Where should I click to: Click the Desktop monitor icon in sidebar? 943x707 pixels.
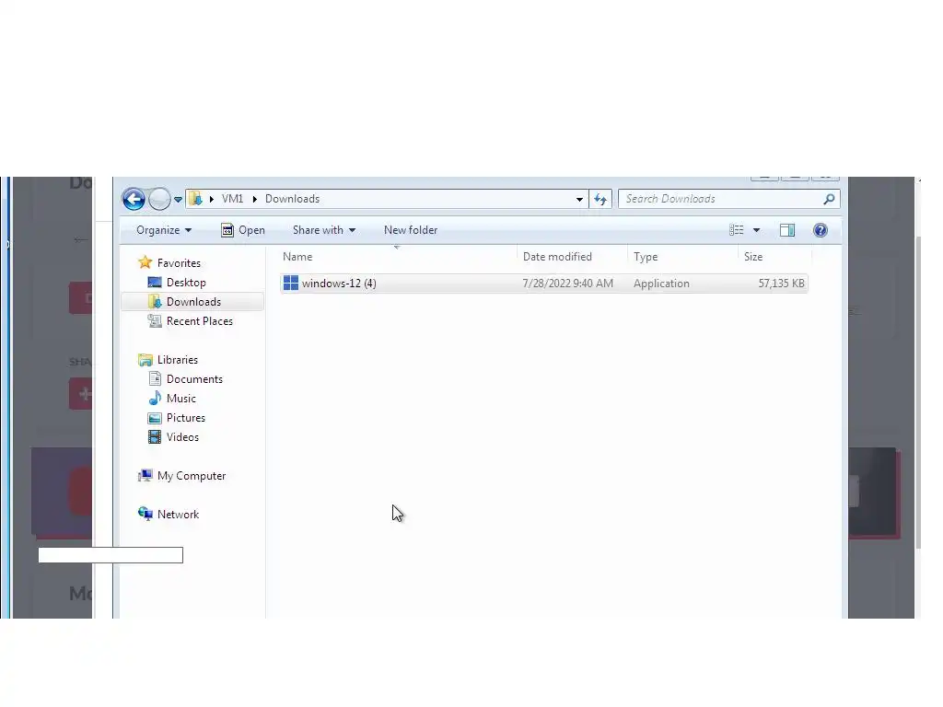coord(155,283)
